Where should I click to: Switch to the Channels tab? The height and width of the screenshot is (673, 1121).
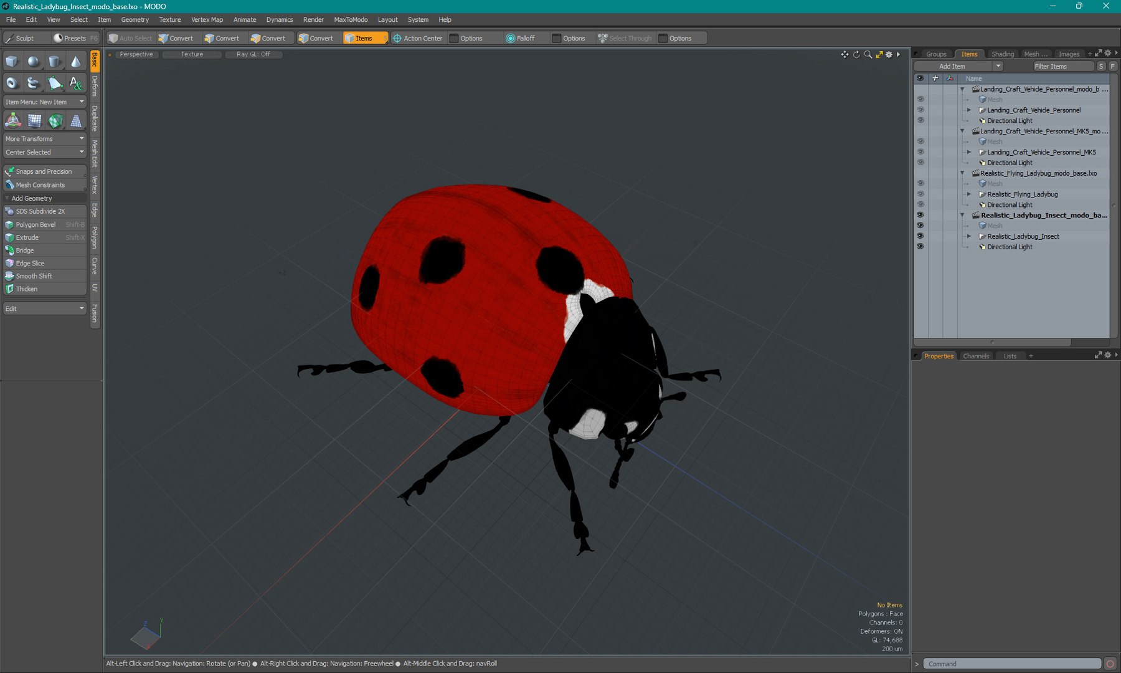click(x=975, y=356)
